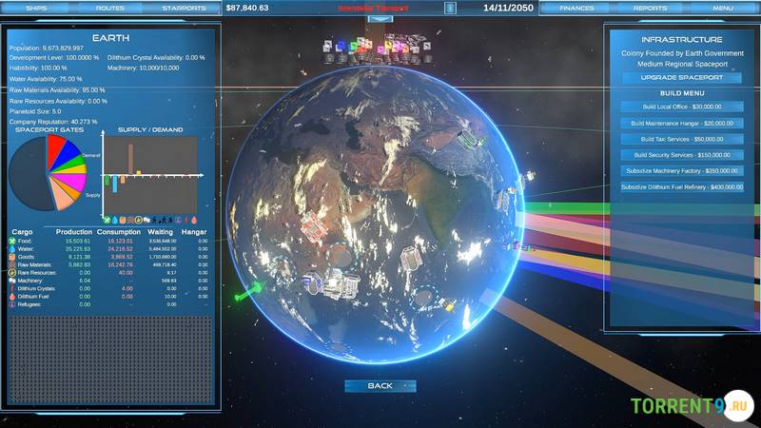Select Build Maintenance Hangar option
The height and width of the screenshot is (428, 761).
681,123
